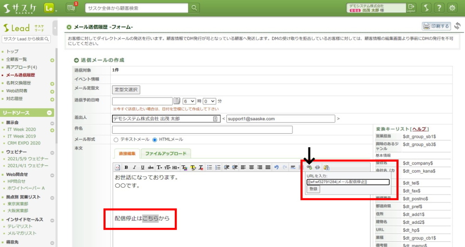
Task: Click the 定型文選択 button
Action: 126,90
